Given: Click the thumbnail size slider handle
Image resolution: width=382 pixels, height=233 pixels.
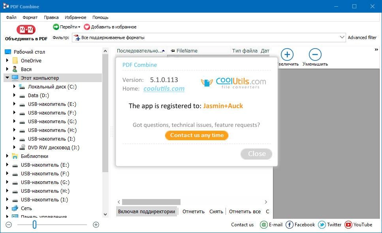Looking at the screenshot, I should [x=34, y=224].
